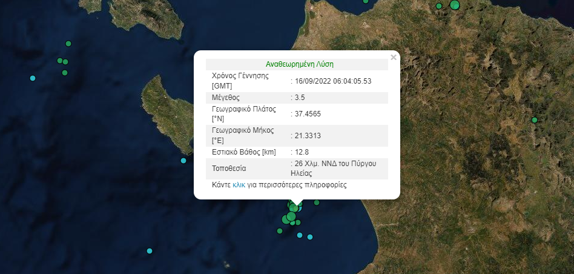Image resolution: width=574 pixels, height=274 pixels.
Task: Click the left cyan marker of the pair below the cluster
Action: (300, 235)
